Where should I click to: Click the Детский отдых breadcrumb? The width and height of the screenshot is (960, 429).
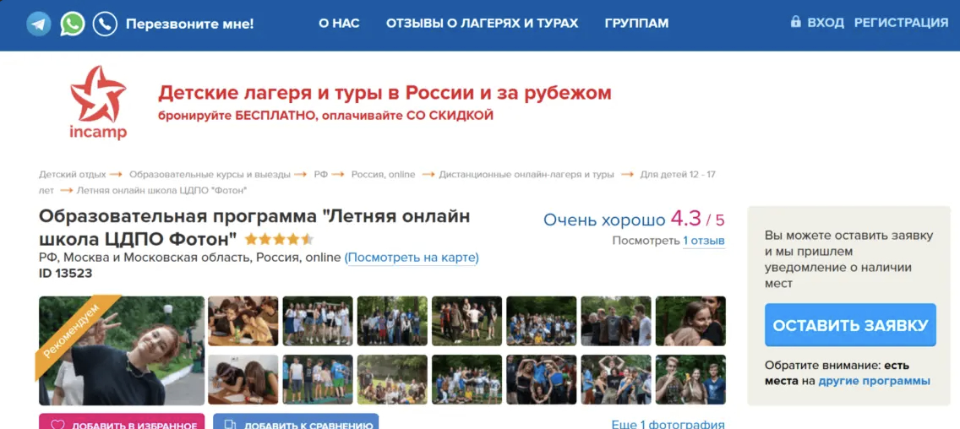click(x=72, y=175)
